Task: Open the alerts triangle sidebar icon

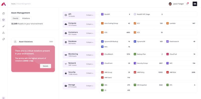Action: (x=4, y=33)
